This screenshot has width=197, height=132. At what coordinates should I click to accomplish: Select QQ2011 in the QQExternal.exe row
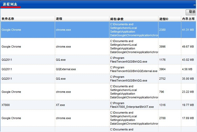[7, 69]
